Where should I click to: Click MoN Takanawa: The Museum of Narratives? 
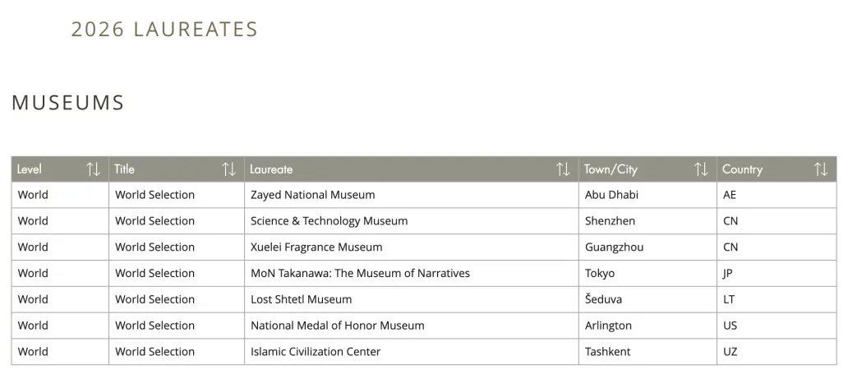click(x=360, y=274)
